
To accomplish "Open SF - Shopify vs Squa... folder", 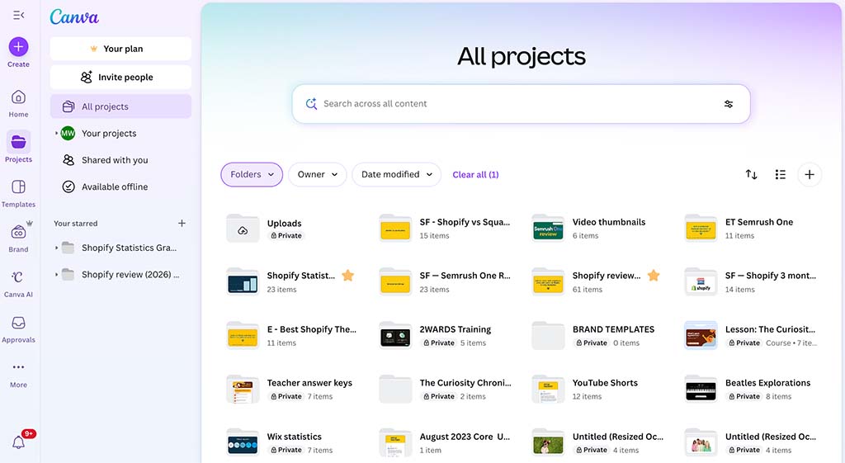I will [x=445, y=229].
